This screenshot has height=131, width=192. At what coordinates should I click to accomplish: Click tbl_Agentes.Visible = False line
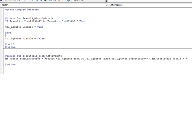(x=25, y=38)
